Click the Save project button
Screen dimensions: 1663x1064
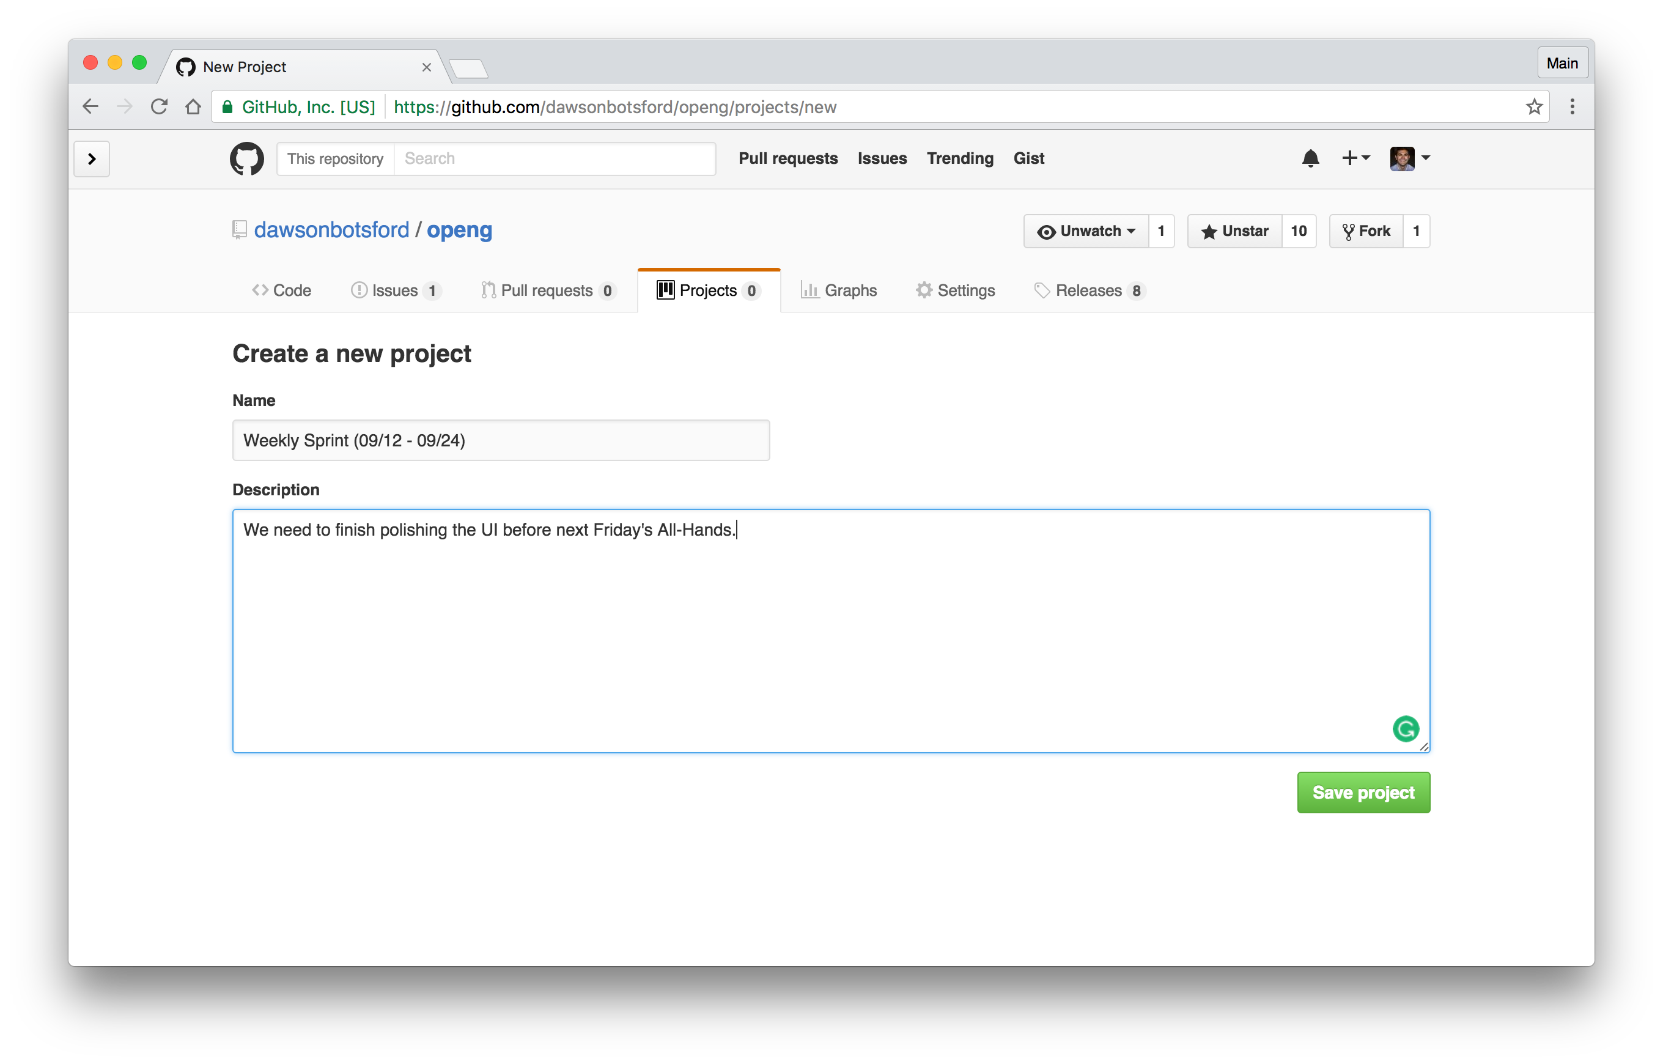[1363, 792]
